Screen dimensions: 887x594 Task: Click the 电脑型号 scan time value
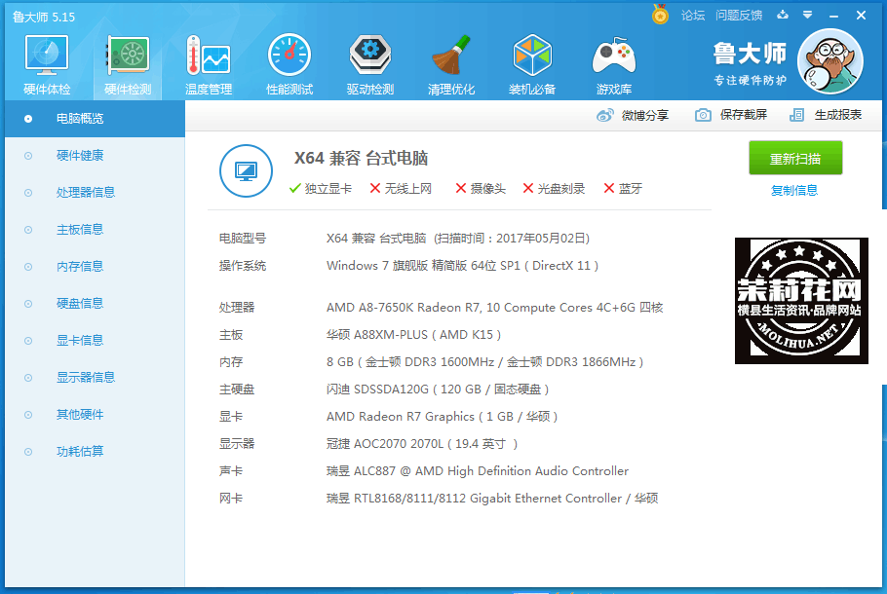(458, 239)
